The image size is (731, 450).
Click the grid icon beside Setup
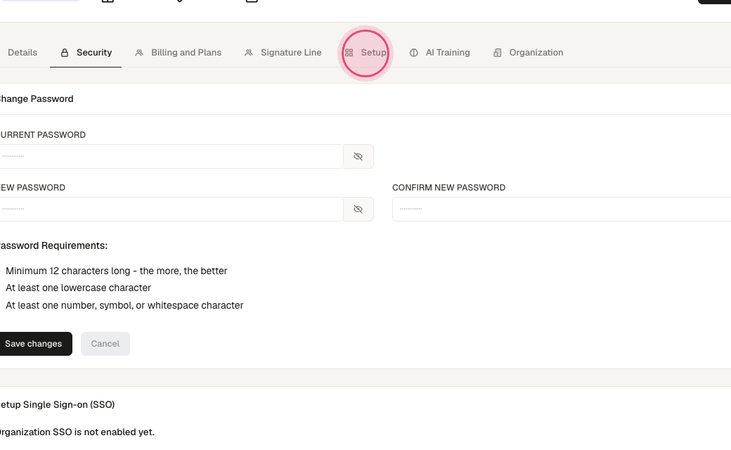(349, 53)
